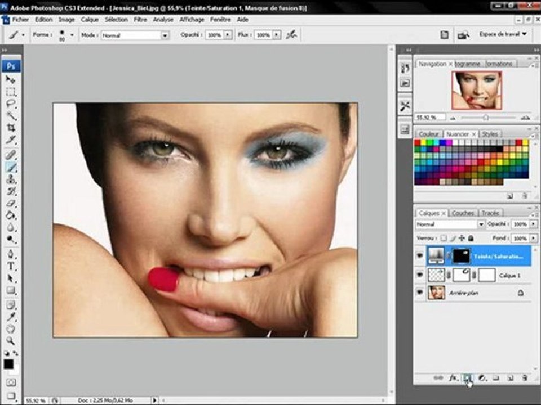Select the Eraser tool

11,204
